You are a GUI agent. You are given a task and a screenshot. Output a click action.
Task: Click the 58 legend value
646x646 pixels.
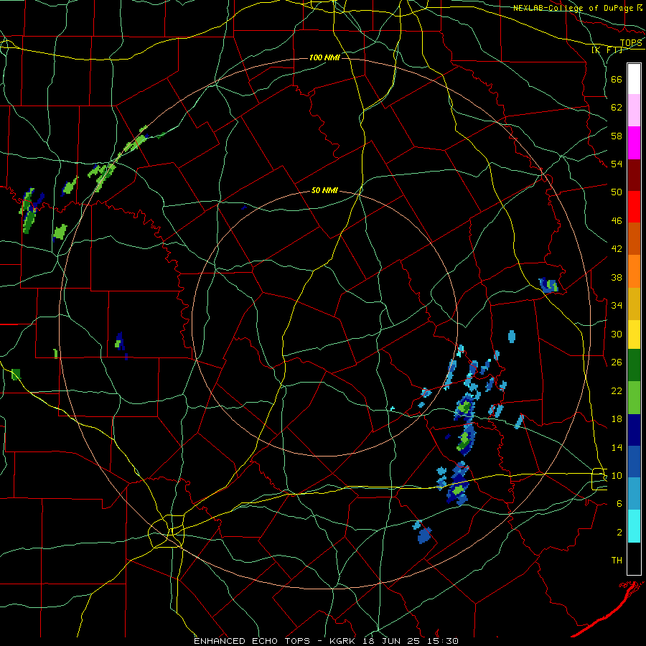coord(617,136)
